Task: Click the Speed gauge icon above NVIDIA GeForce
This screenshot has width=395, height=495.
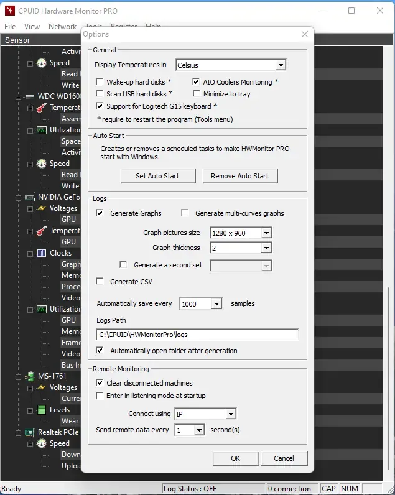Action: (x=41, y=164)
